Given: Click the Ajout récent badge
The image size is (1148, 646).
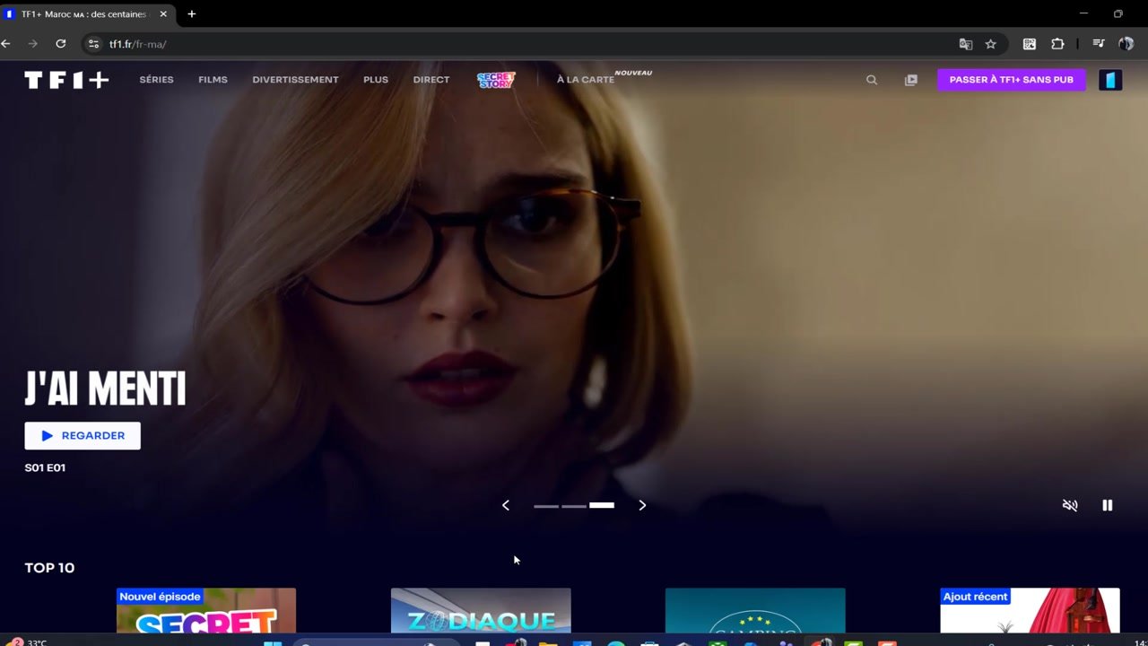Looking at the screenshot, I should [975, 597].
